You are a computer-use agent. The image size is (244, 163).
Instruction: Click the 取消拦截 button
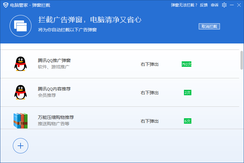(x=209, y=26)
